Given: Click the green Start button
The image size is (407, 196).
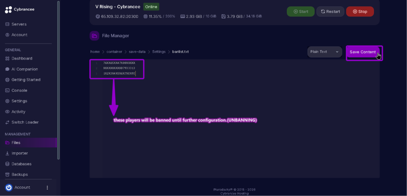Looking at the screenshot, I should (300, 12).
